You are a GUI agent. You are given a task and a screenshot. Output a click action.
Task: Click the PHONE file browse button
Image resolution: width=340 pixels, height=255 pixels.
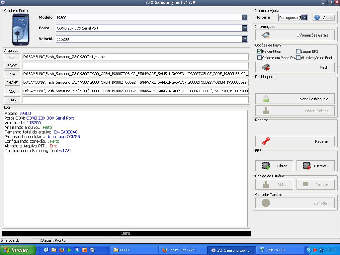12,83
